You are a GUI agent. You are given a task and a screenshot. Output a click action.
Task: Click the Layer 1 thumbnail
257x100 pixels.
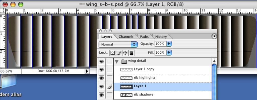coord(126,87)
